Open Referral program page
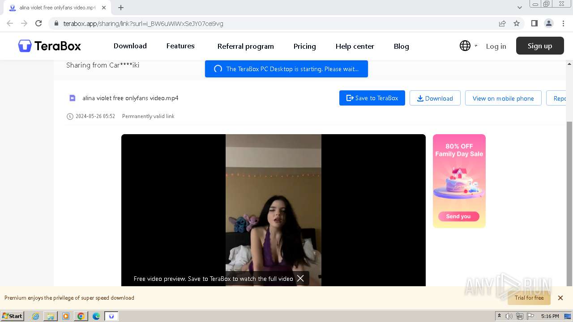The width and height of the screenshot is (573, 322). [246, 46]
